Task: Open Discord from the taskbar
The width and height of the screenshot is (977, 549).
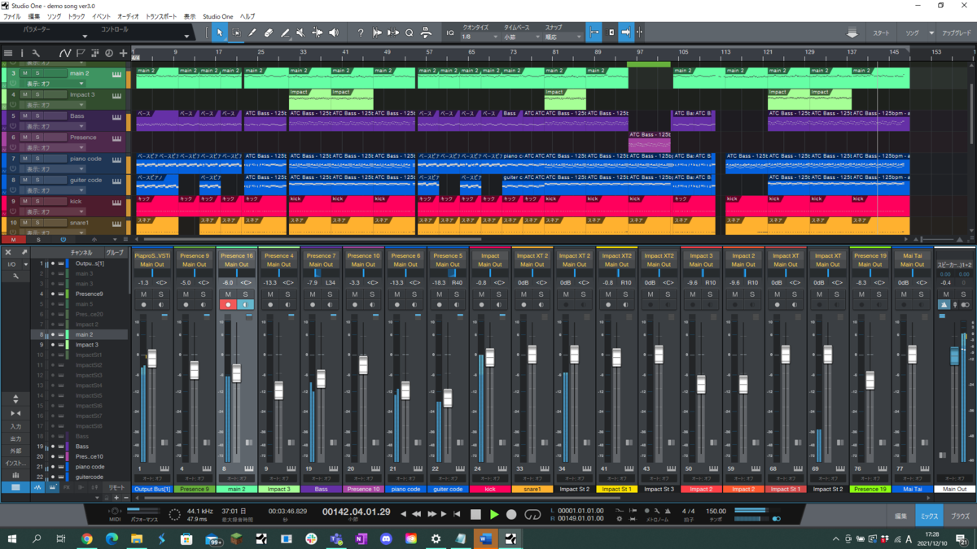Action: 386,538
